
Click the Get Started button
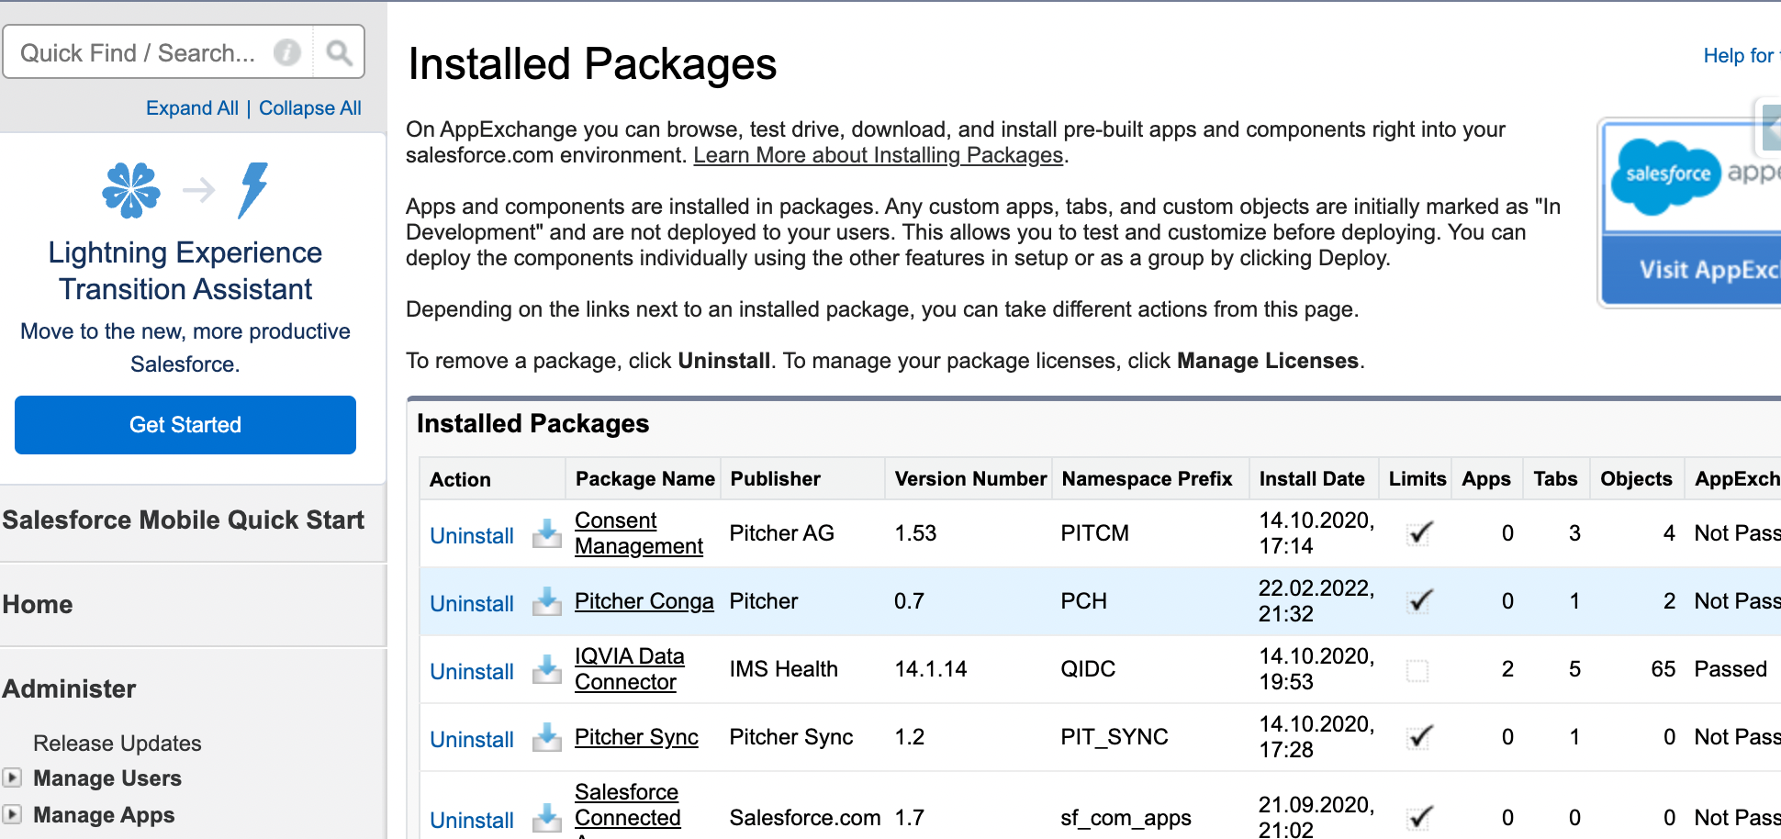click(185, 424)
